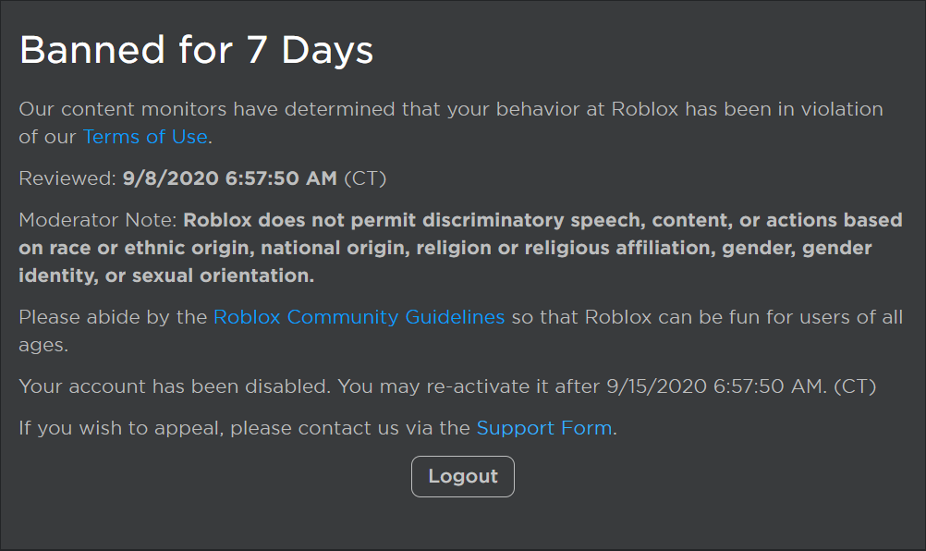Click the "Moderator Note:" label

pos(98,220)
